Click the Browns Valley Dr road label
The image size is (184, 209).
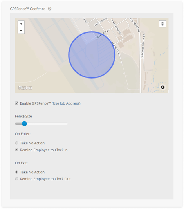pos(143,45)
